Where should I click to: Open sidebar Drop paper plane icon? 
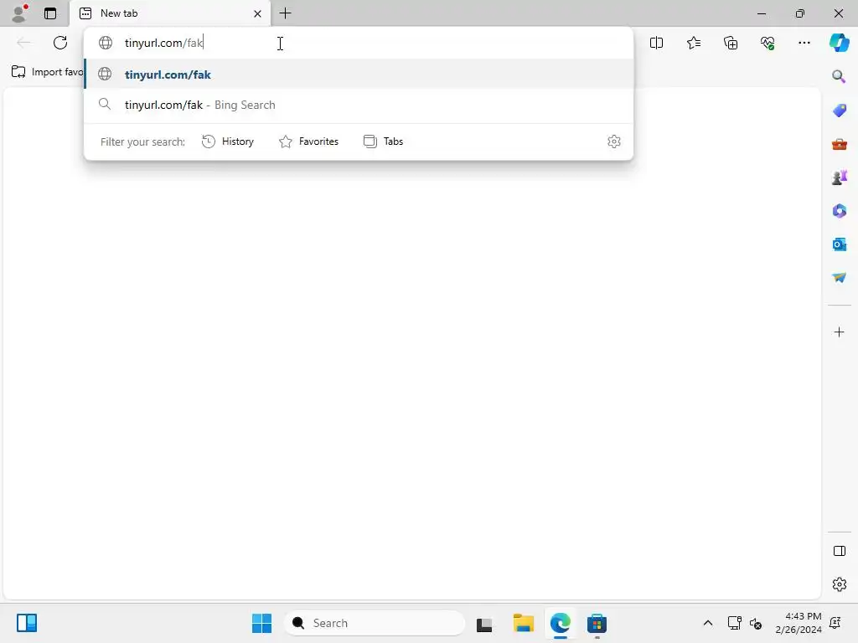point(839,278)
